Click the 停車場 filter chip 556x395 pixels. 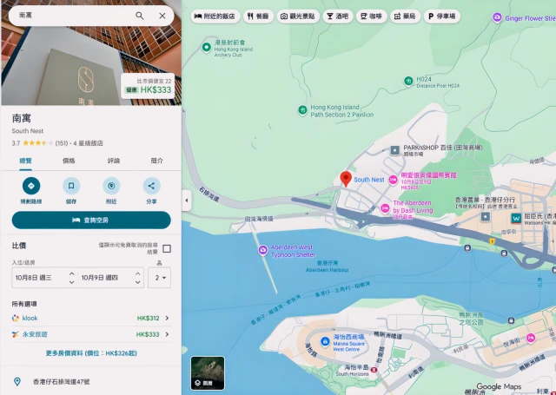442,16
